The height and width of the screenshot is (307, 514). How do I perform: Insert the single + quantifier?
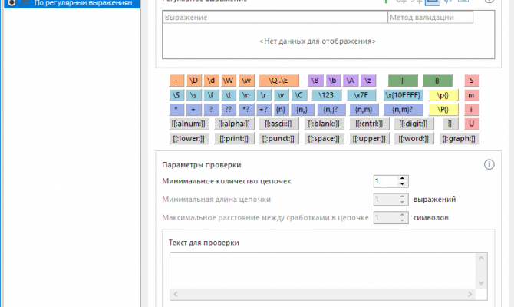tap(193, 110)
